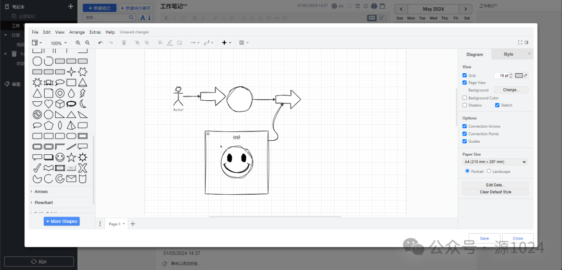Select the cube shape in palette
562x270 pixels.
click(60, 104)
